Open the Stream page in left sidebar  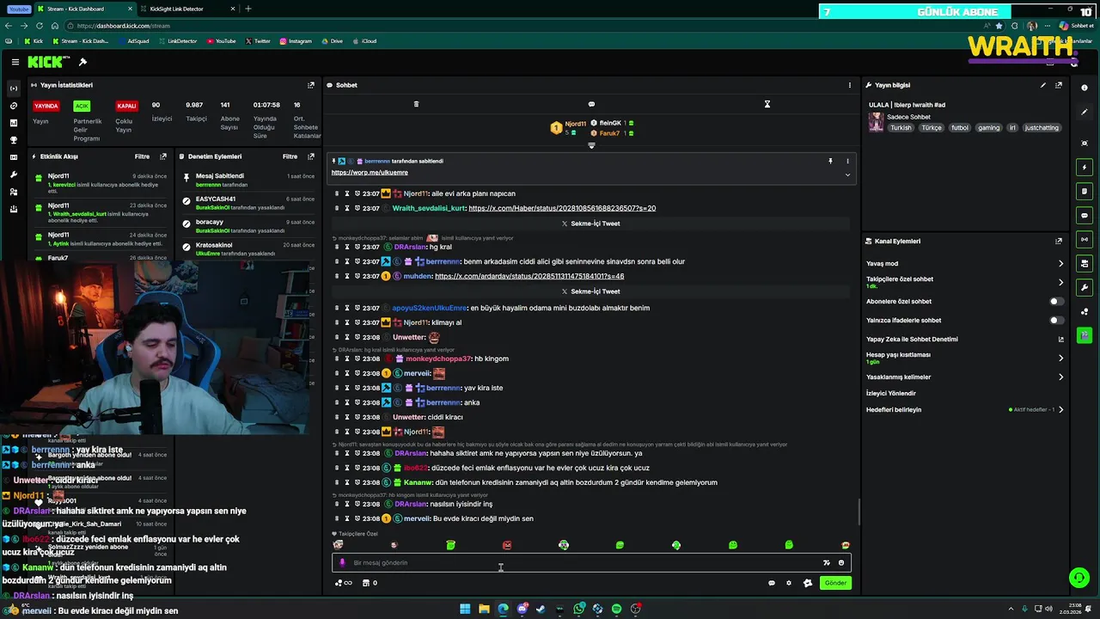pos(13,89)
